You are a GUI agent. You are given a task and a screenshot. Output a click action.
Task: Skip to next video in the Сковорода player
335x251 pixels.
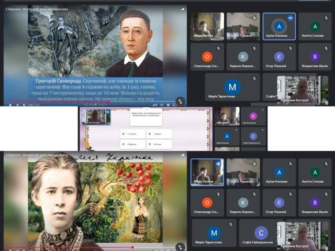tap(18, 105)
